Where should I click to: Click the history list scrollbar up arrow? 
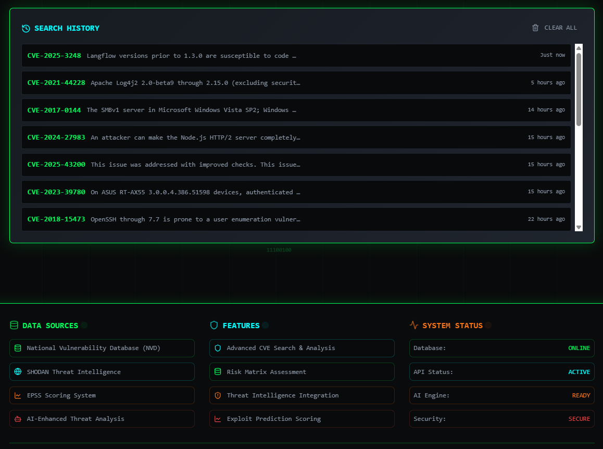(579, 48)
